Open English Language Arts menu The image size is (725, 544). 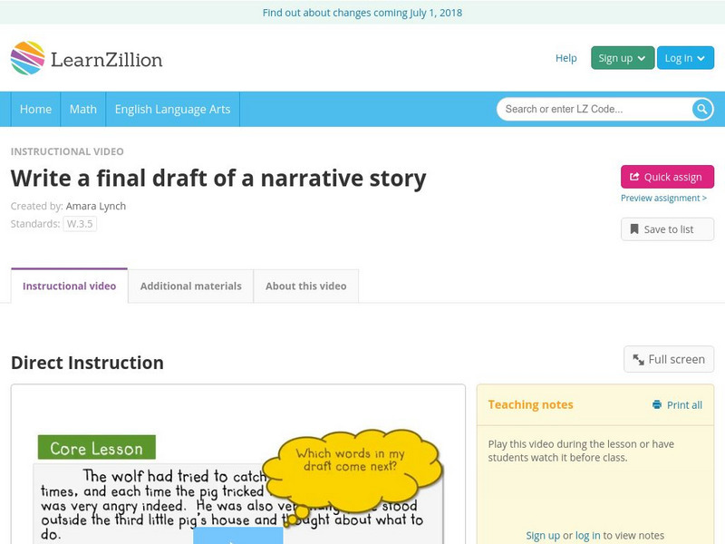(172, 109)
